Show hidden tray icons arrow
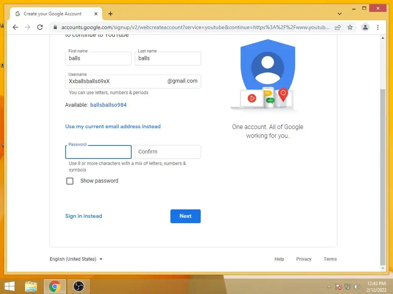The image size is (393, 294). pyautogui.click(x=329, y=287)
